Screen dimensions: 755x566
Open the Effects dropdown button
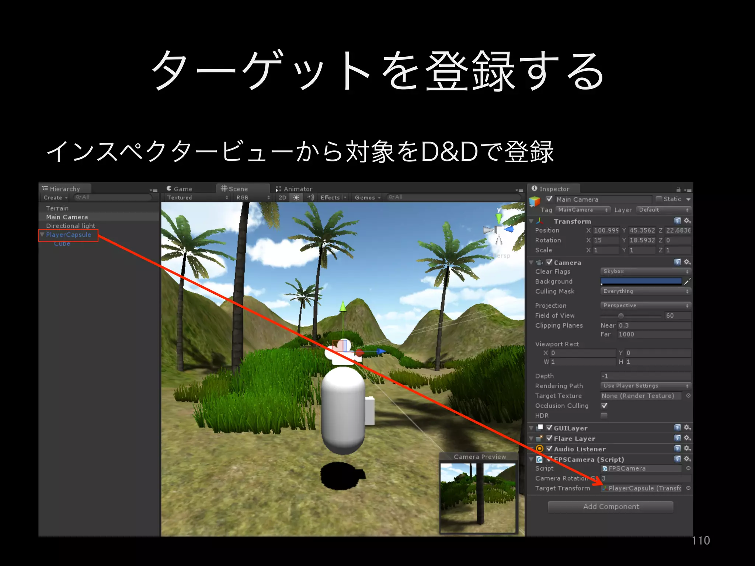334,198
